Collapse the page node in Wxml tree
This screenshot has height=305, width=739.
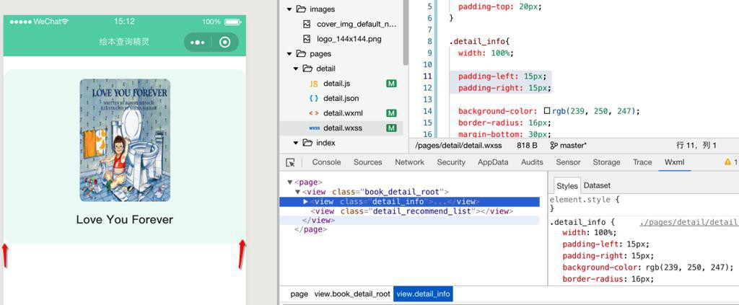(289, 182)
